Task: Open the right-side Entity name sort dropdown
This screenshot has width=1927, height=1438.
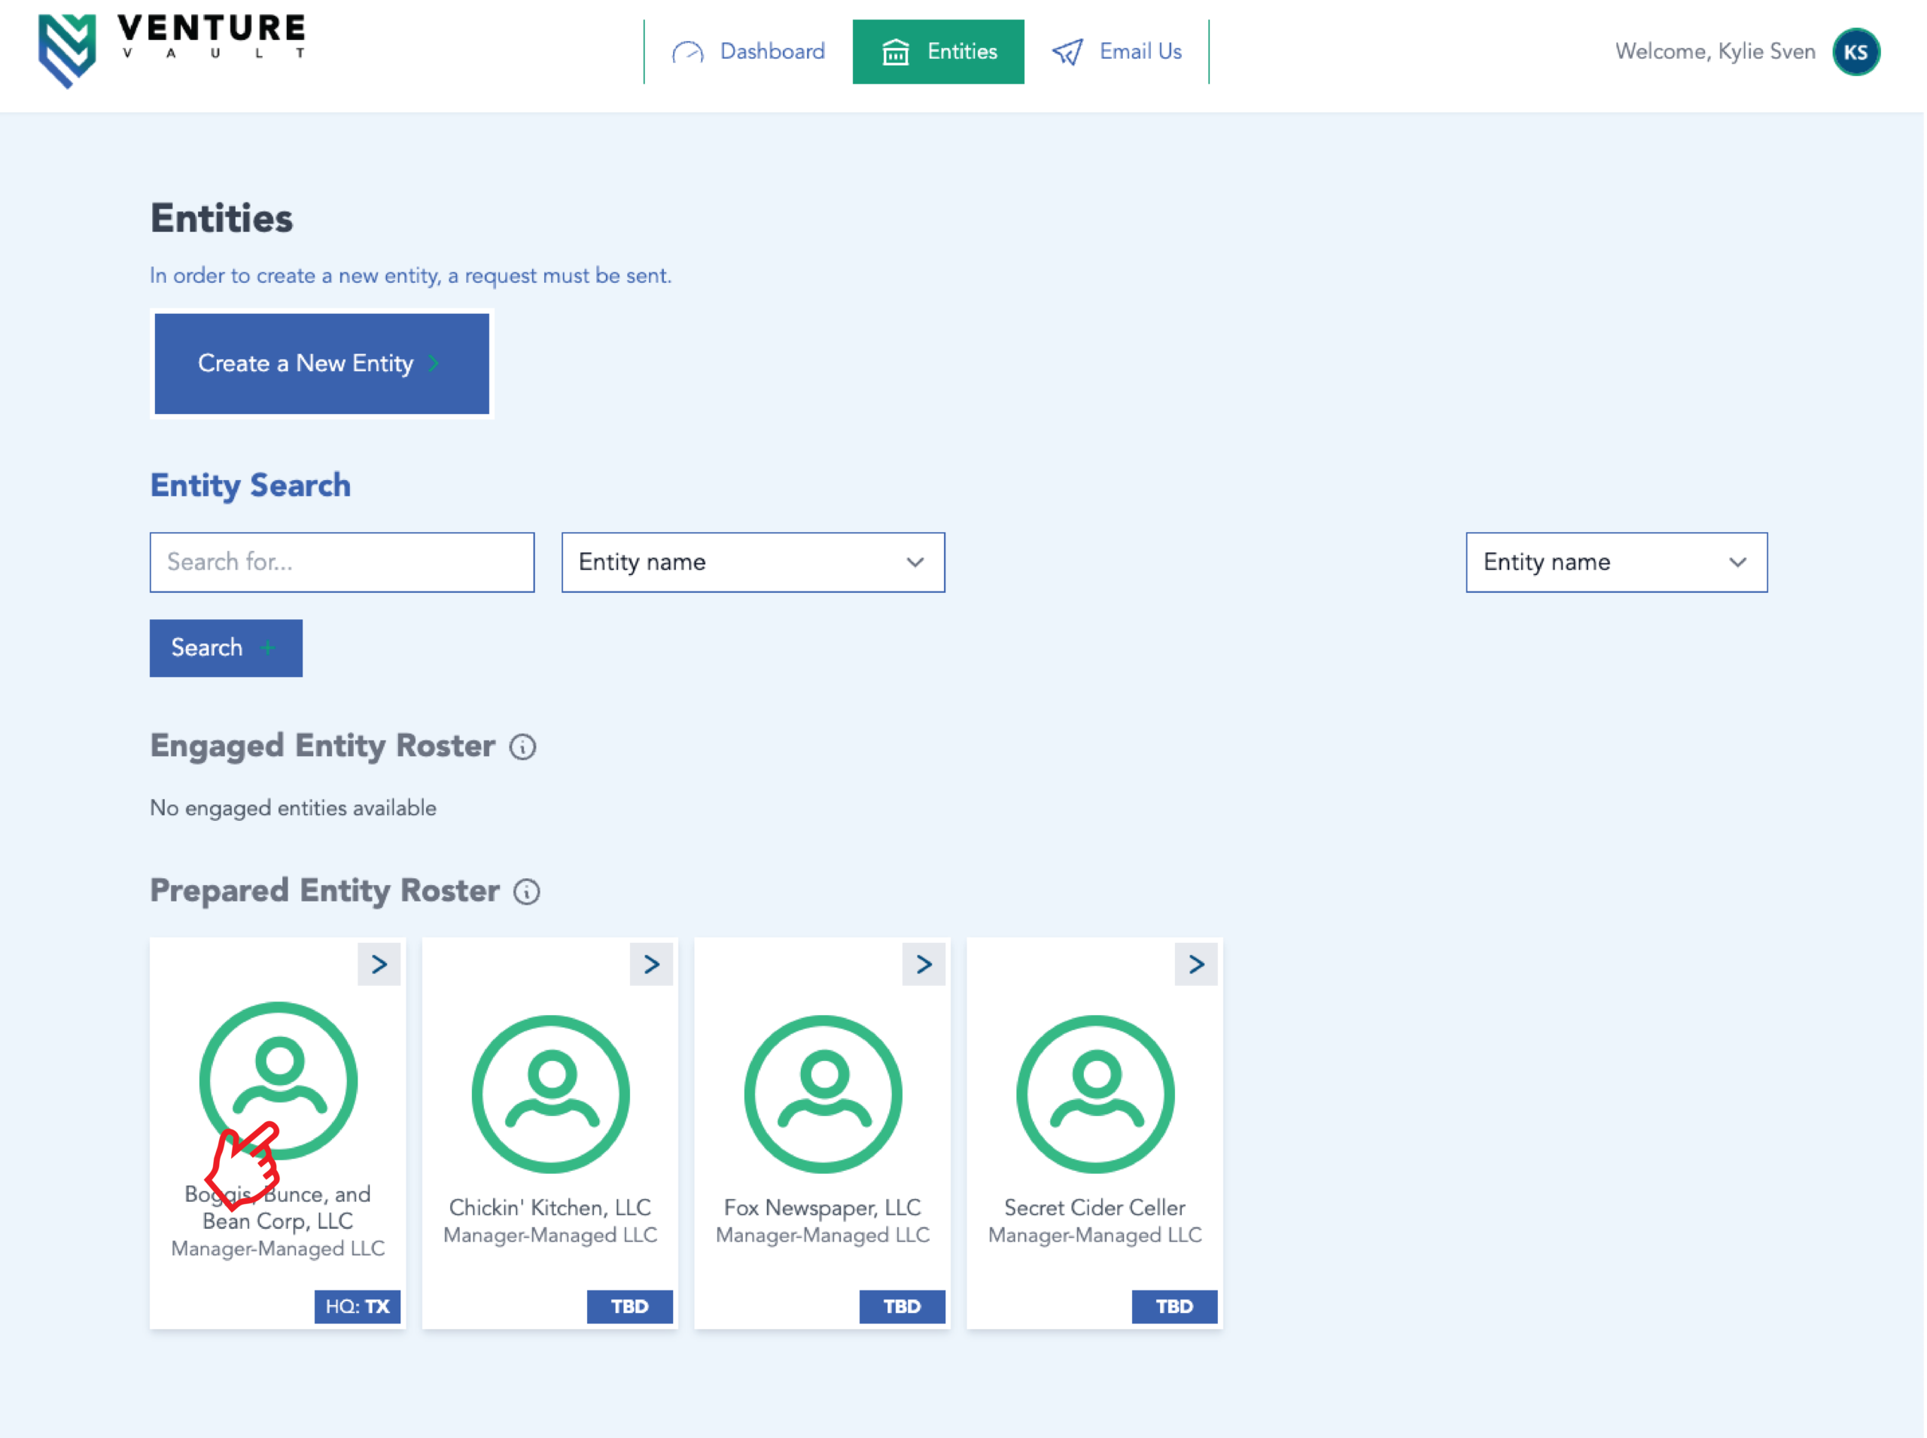Action: 1615,562
